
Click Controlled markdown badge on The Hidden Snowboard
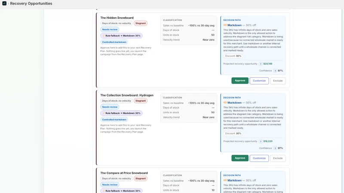point(114,42)
